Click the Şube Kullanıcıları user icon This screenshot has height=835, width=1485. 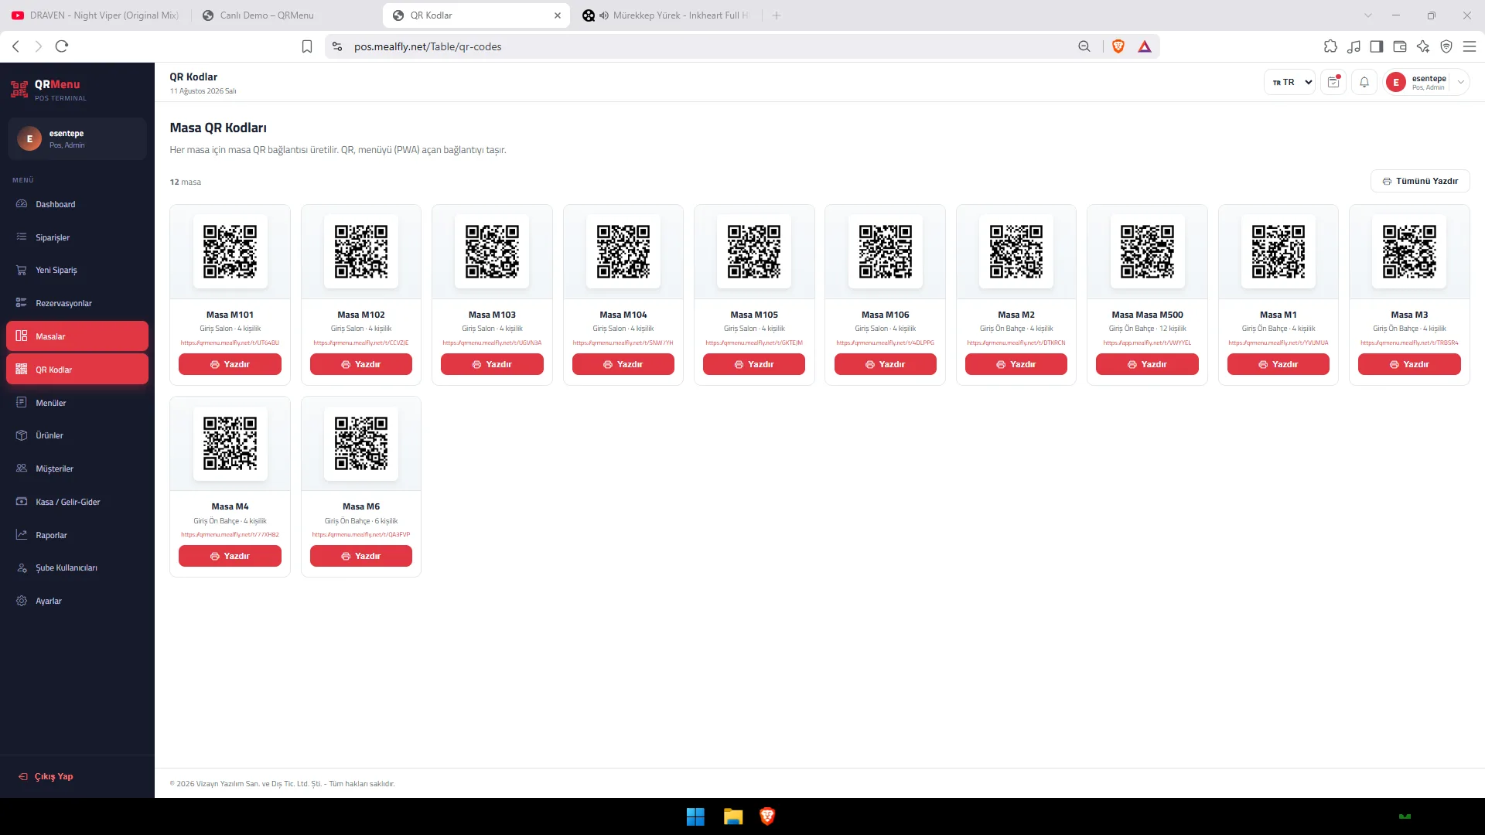pos(22,567)
